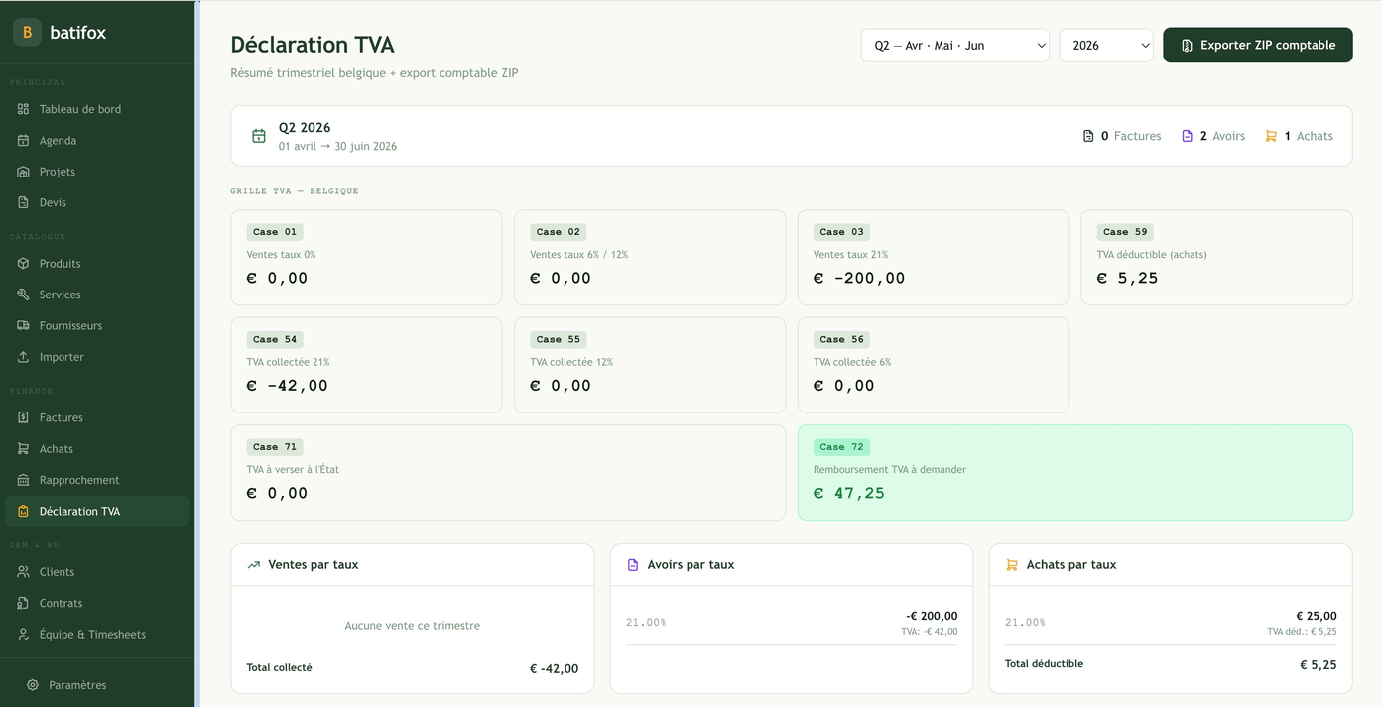Click the Fournisseurs truck icon
Image resolution: width=1382 pixels, height=707 pixels.
(23, 325)
